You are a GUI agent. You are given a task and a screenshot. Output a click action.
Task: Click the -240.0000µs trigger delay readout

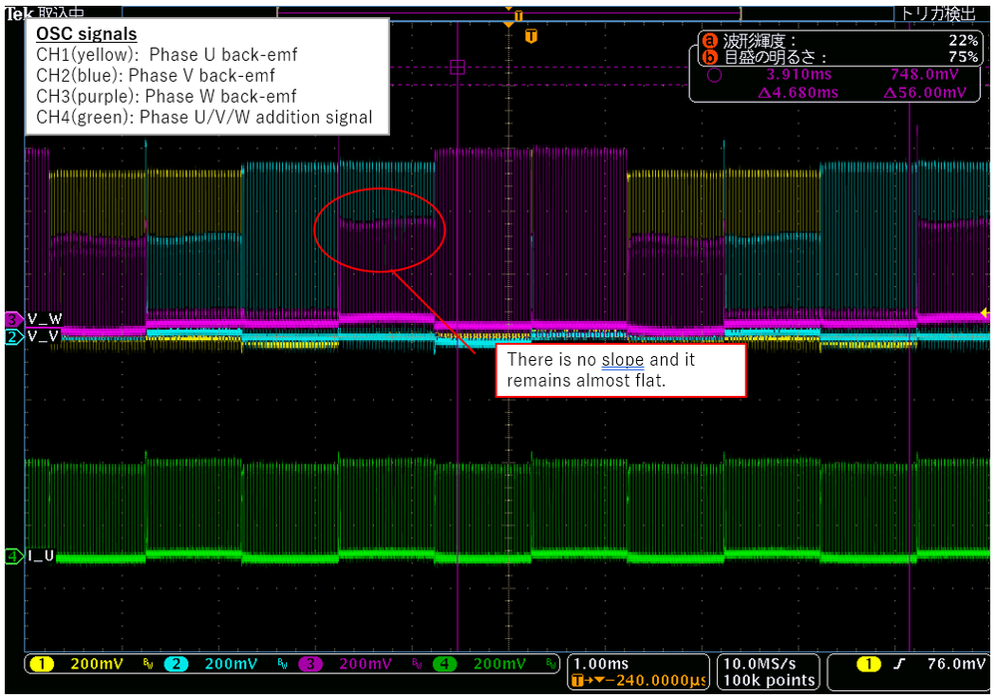click(641, 681)
